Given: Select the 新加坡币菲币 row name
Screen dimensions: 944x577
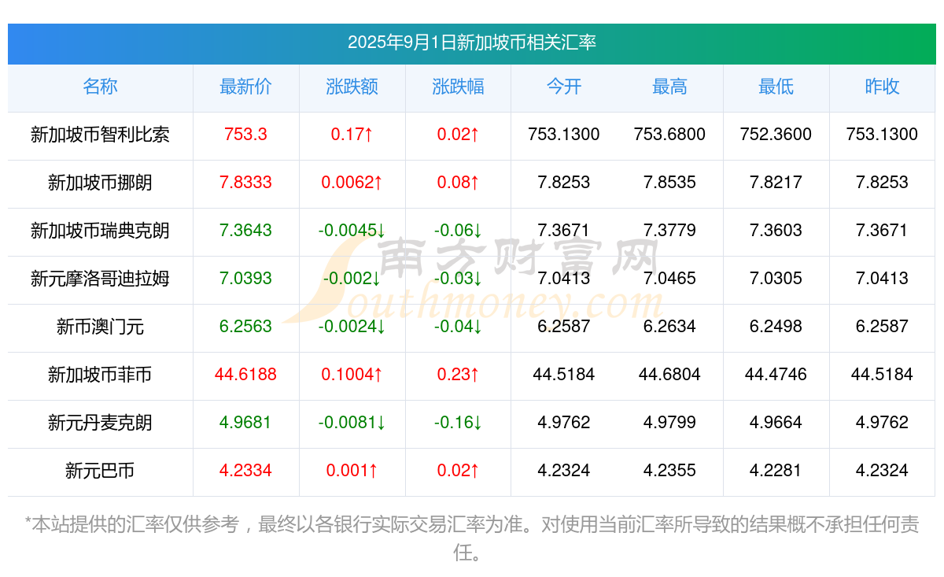Looking at the screenshot, I should click(100, 375).
